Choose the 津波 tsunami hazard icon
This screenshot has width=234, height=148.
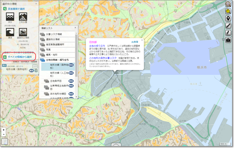pyautogui.click(x=10, y=34)
